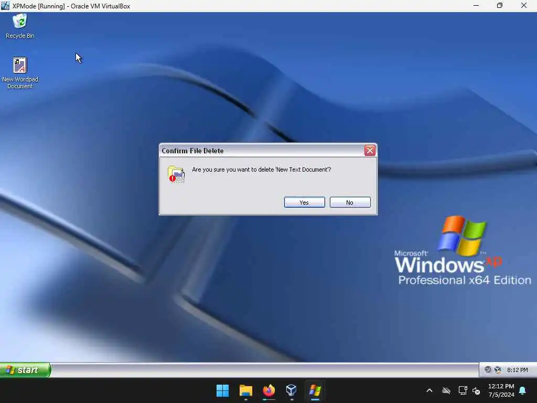Click the 'Are you sure' message text
The width and height of the screenshot is (537, 403).
[x=261, y=169]
